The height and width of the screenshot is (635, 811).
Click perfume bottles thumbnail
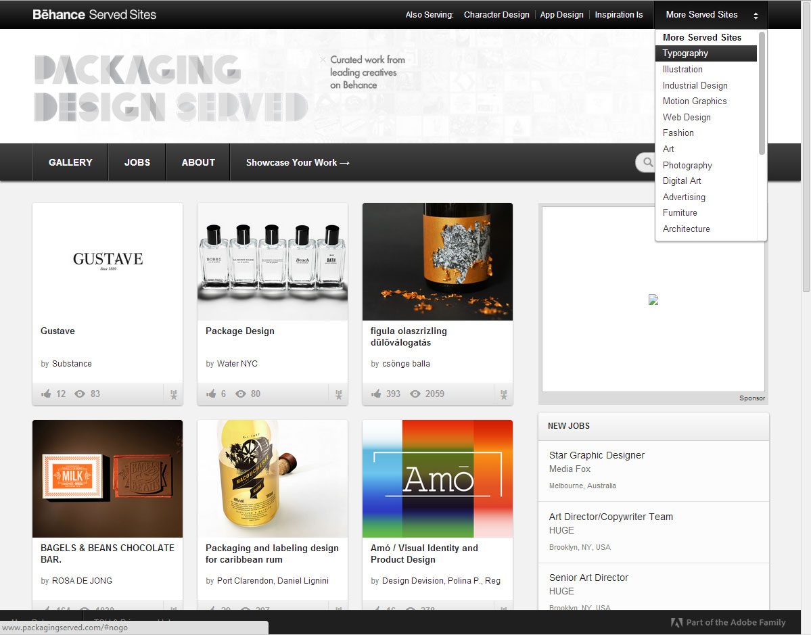(273, 262)
